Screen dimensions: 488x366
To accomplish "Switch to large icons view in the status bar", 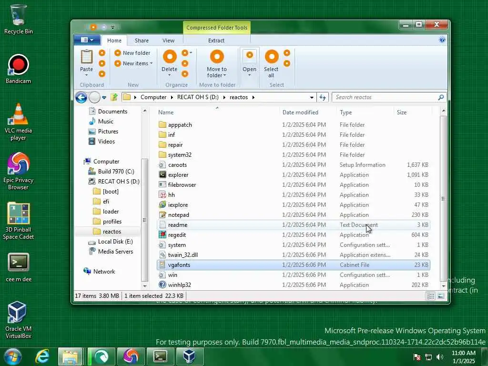I will coord(441,296).
